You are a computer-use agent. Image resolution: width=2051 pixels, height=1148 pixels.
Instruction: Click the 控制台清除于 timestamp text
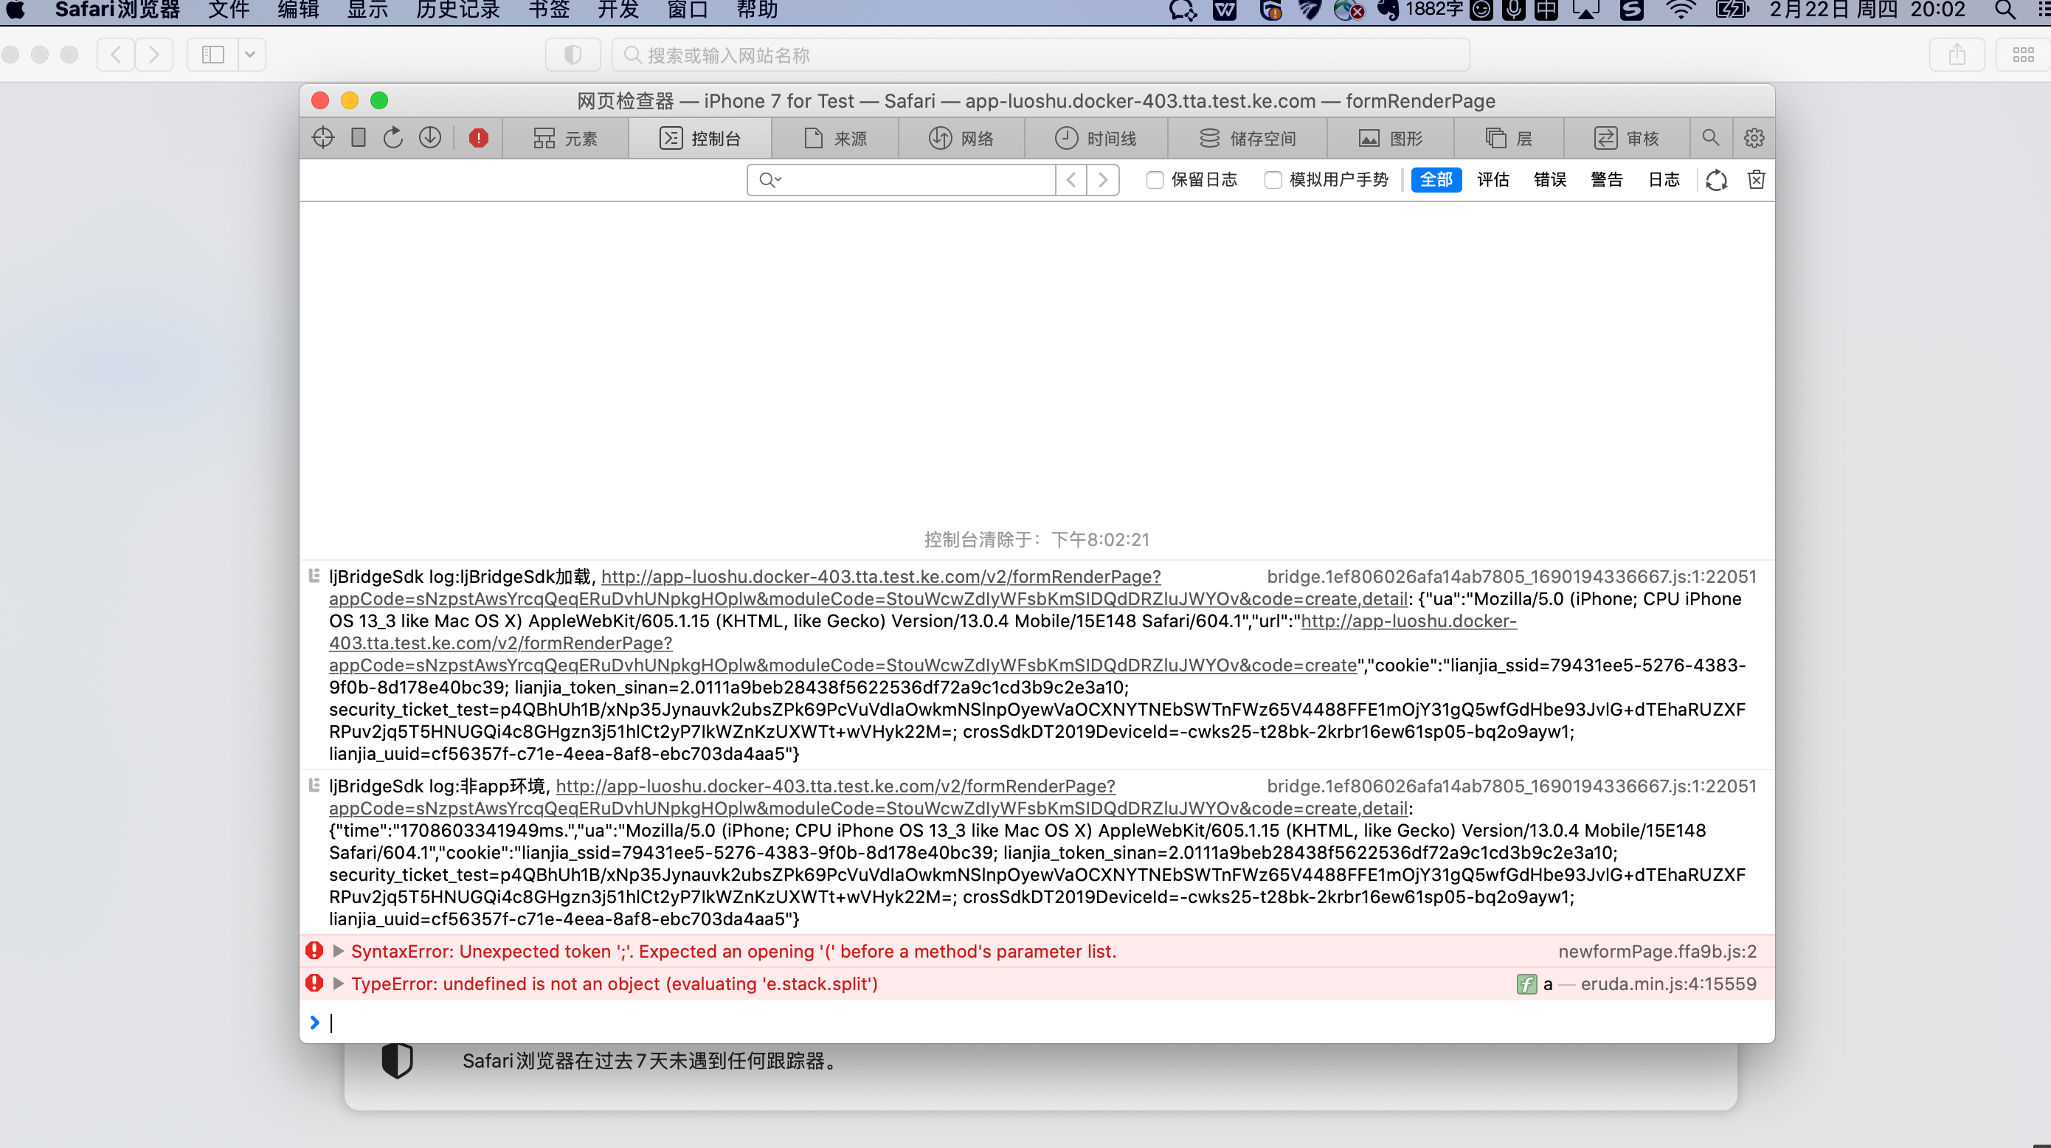[x=1037, y=540]
